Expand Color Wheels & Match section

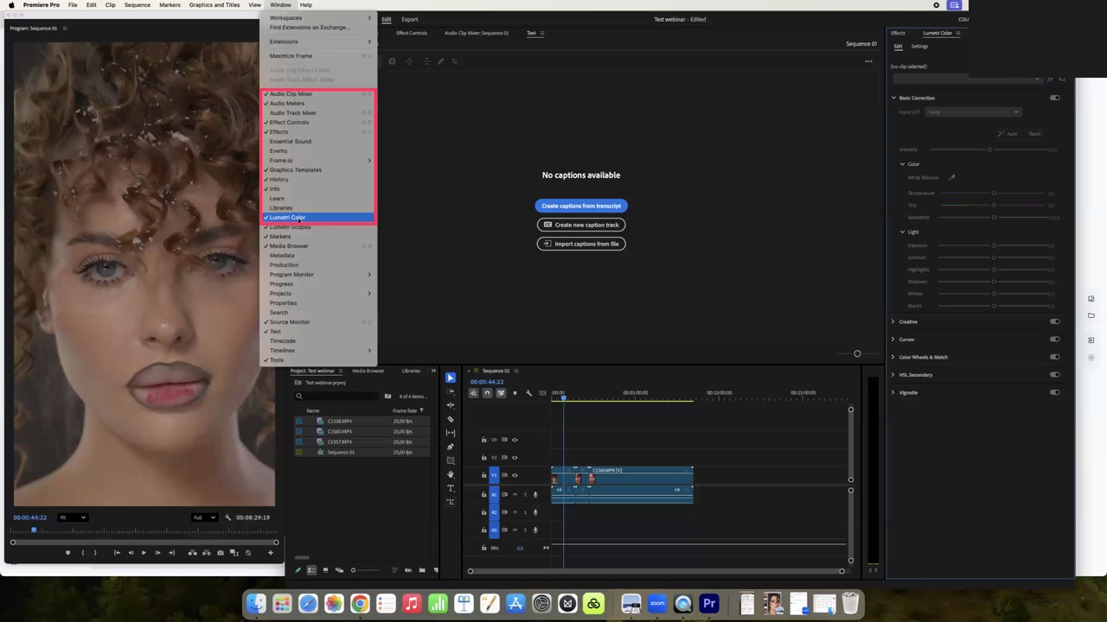(893, 357)
